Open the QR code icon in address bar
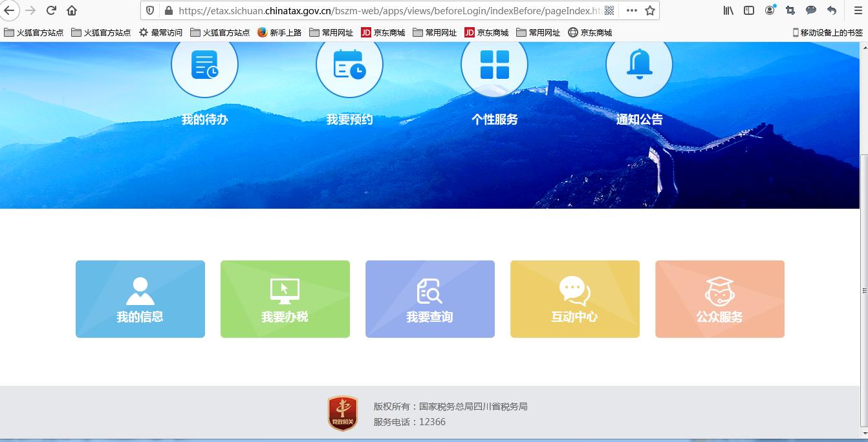 [609, 10]
